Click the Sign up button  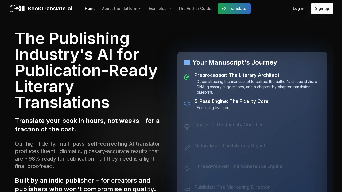click(322, 9)
